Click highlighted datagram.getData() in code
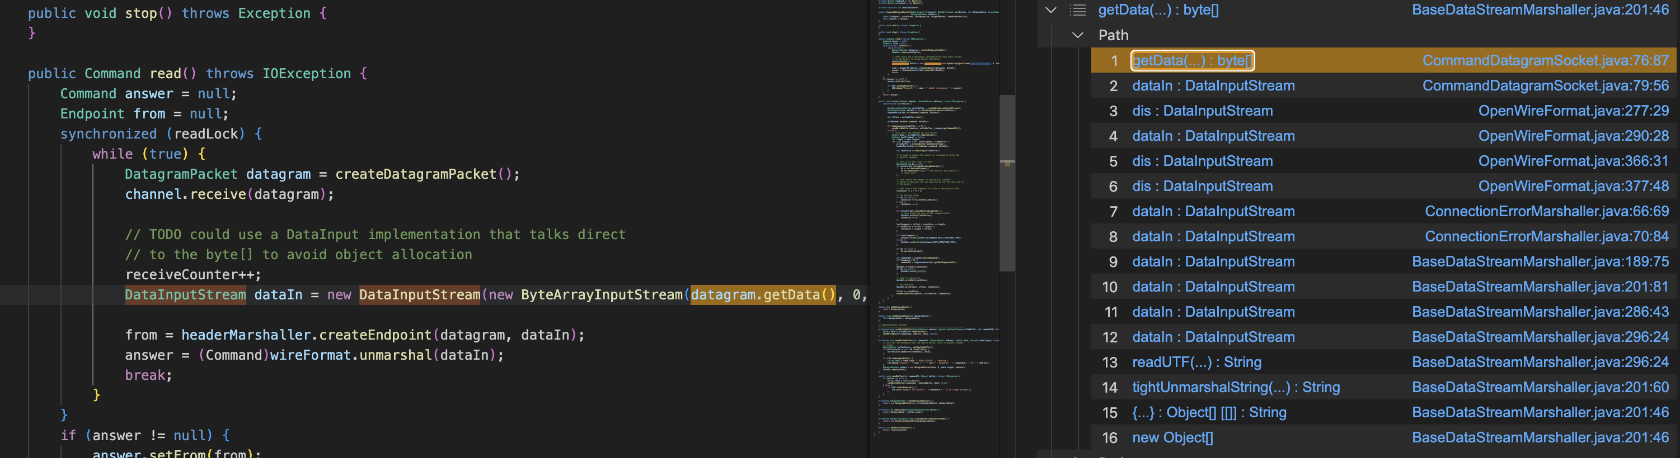 [x=762, y=295]
